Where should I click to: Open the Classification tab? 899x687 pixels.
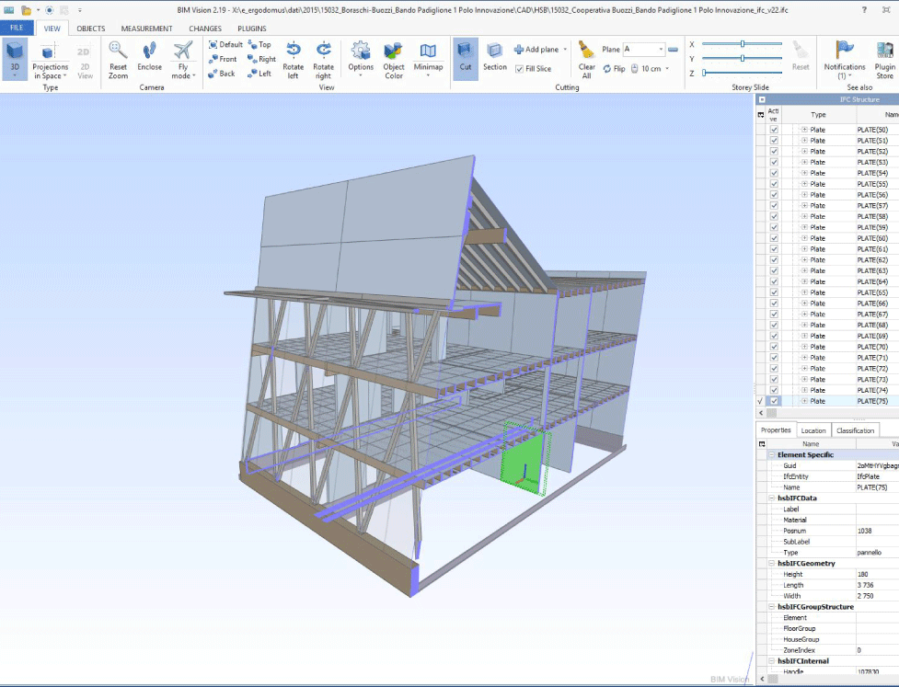click(x=855, y=429)
